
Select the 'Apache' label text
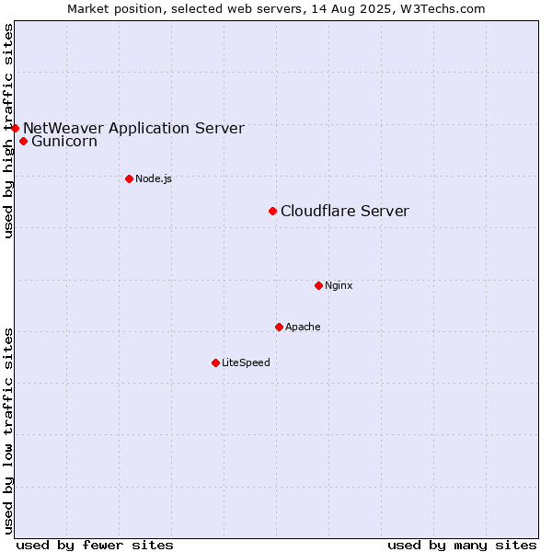coord(303,327)
